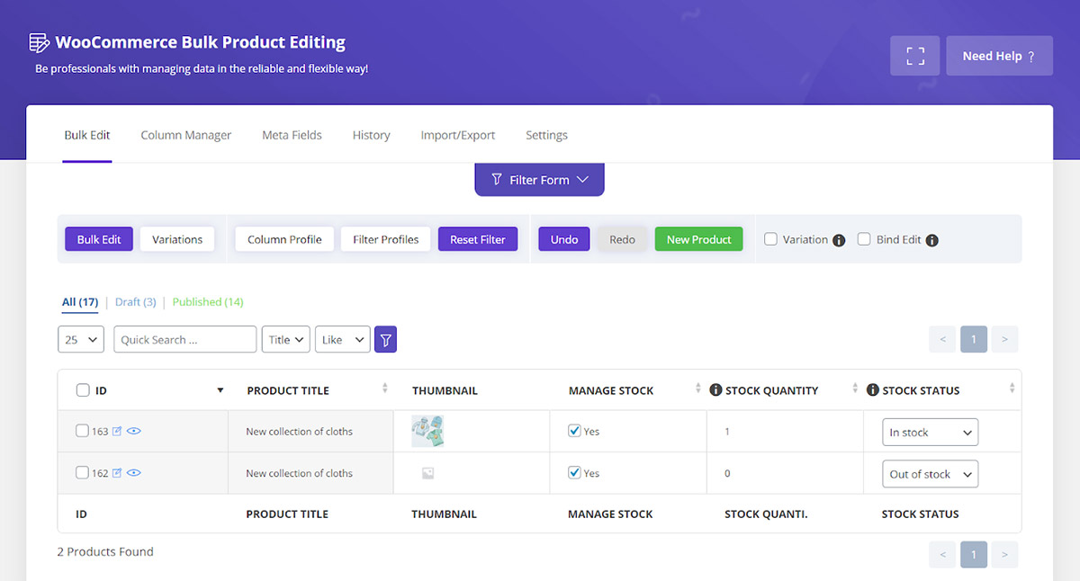The image size is (1080, 581).
Task: Click the Undo button
Action: click(564, 239)
